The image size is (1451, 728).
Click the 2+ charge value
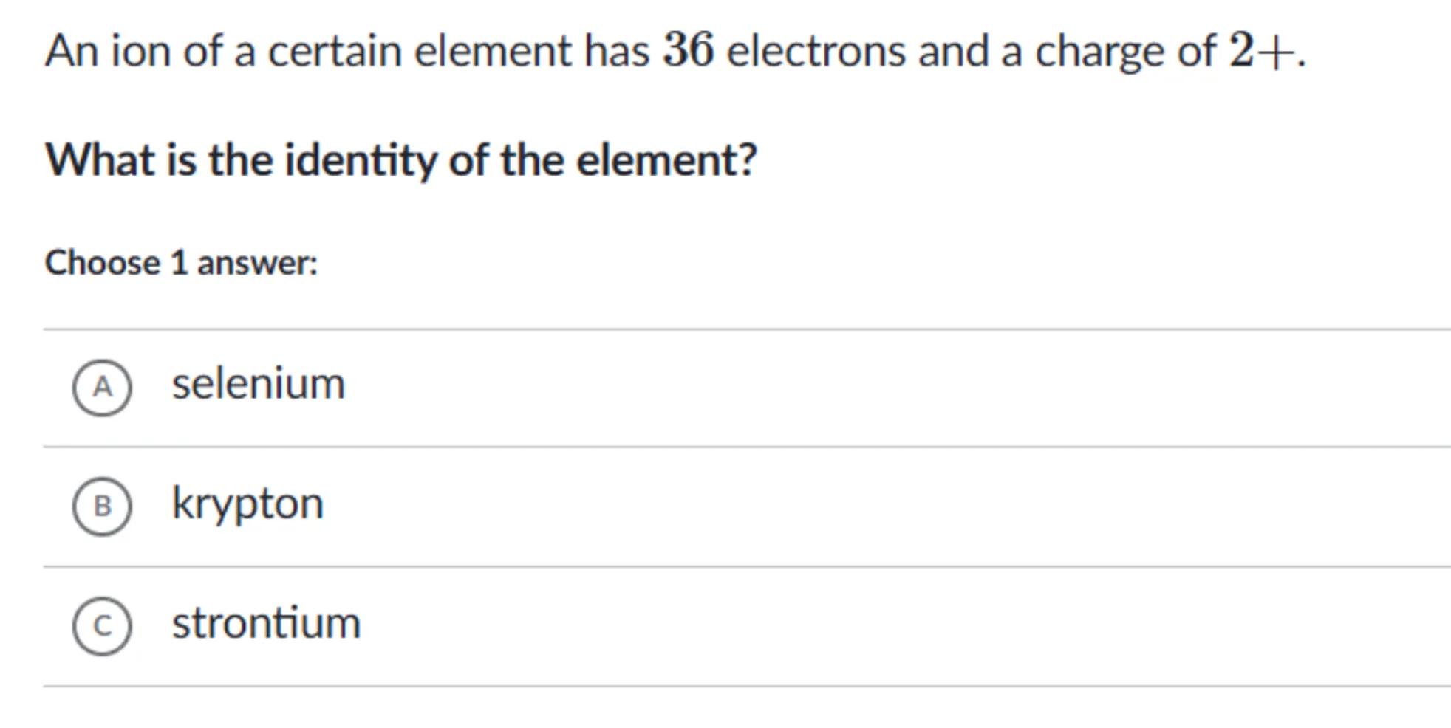click(x=1262, y=51)
